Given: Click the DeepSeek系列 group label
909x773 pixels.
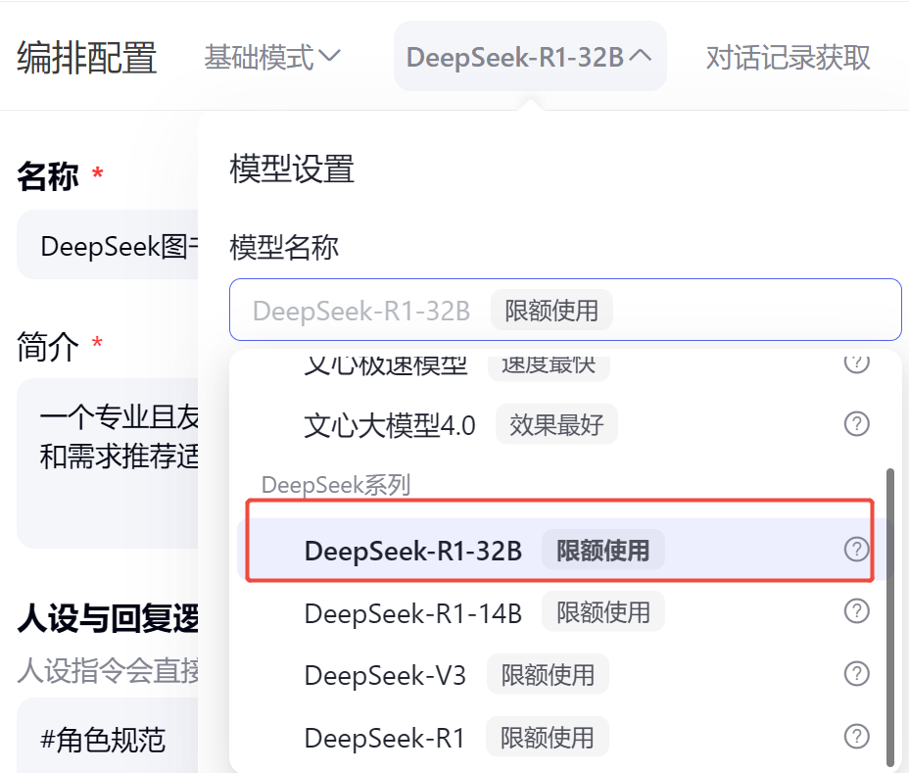Looking at the screenshot, I should pos(336,485).
